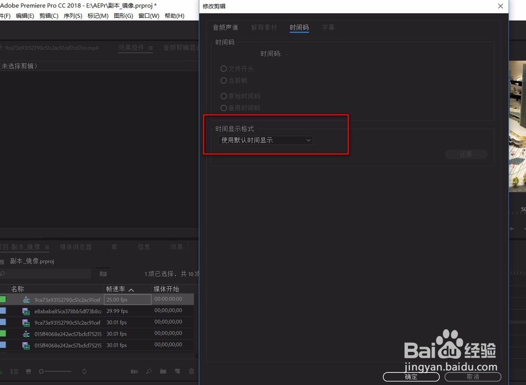Open the 序列(S) menu
Image resolution: width=526 pixels, height=385 pixels.
73,16
